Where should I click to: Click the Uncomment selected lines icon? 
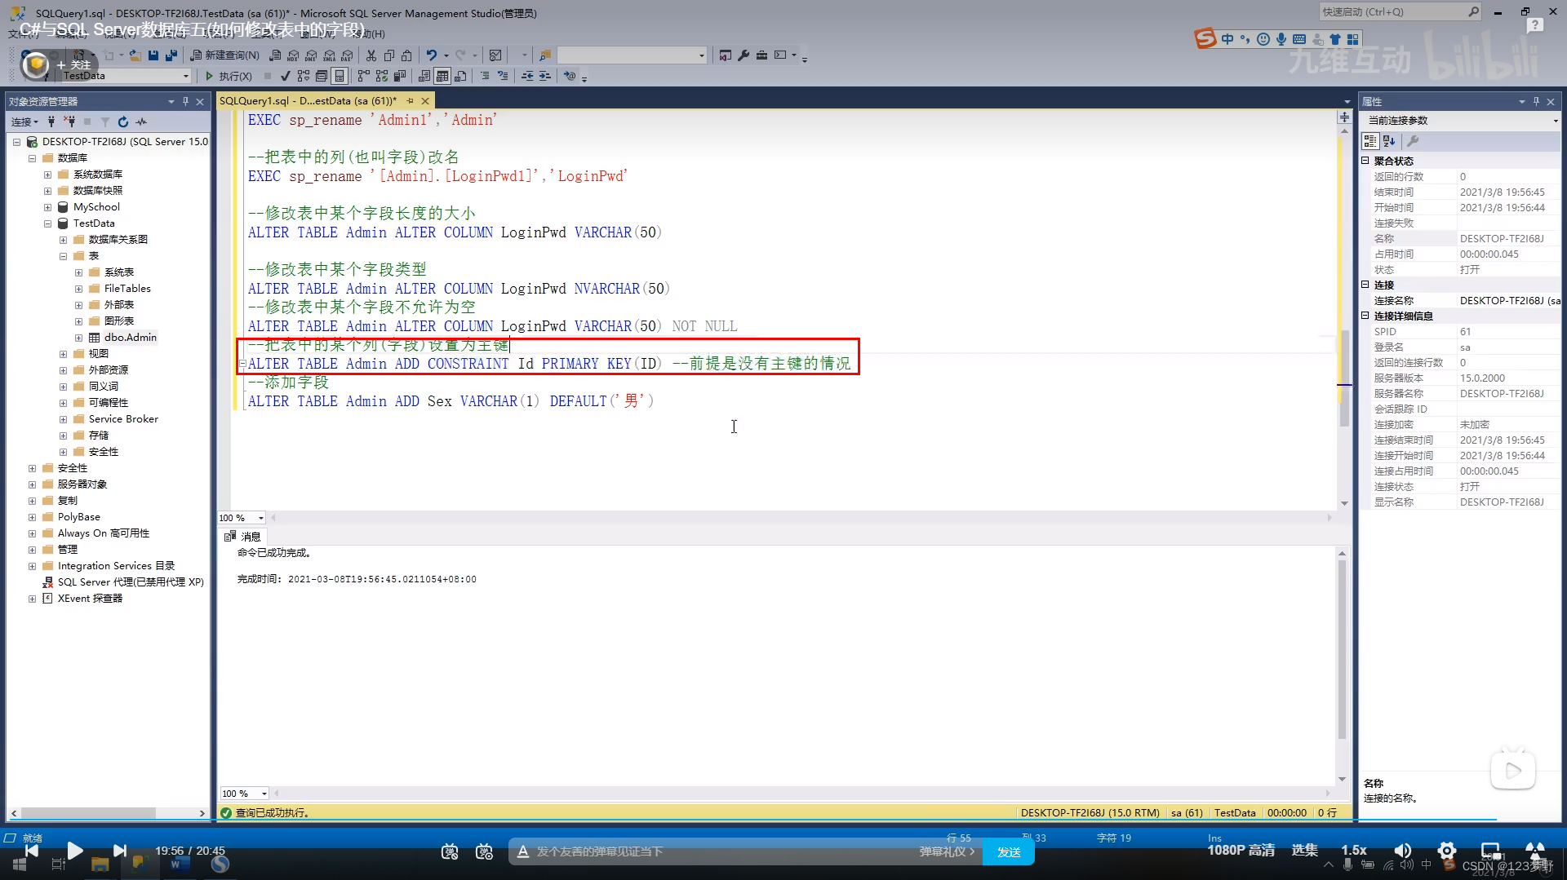[503, 76]
